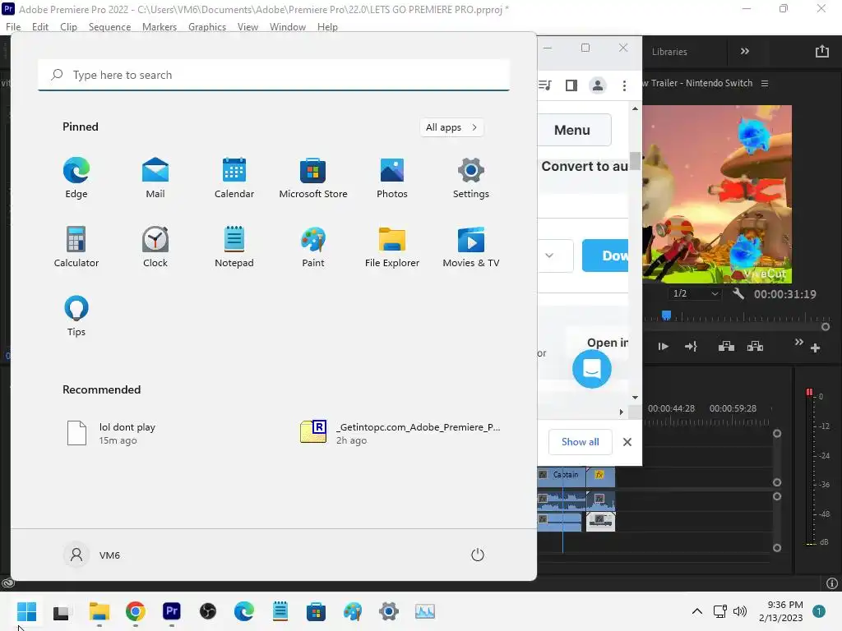Open the VM6 user account menu
Screen dimensions: 842x631
pos(92,555)
